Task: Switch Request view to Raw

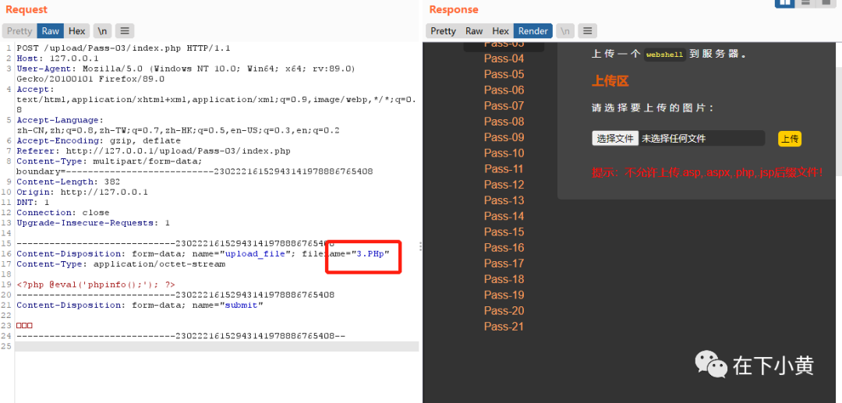Action: pos(51,31)
